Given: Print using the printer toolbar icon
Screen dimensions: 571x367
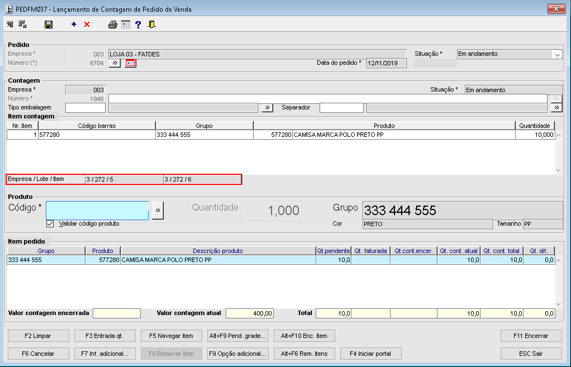Looking at the screenshot, I should 112,25.
